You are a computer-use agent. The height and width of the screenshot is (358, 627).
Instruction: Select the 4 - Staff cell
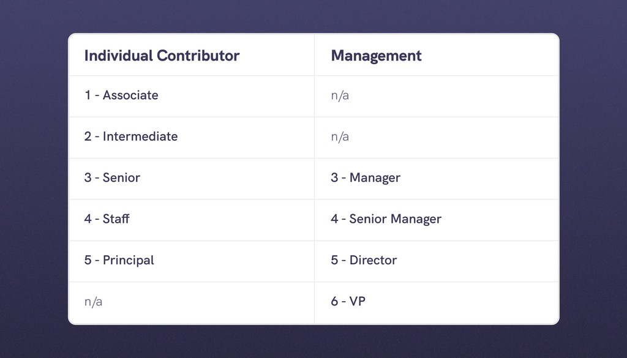(107, 219)
